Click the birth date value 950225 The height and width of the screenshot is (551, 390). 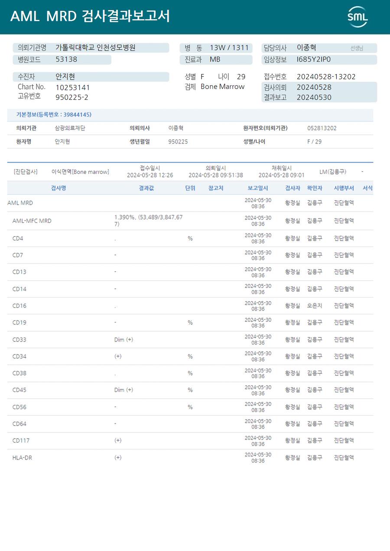(178, 142)
